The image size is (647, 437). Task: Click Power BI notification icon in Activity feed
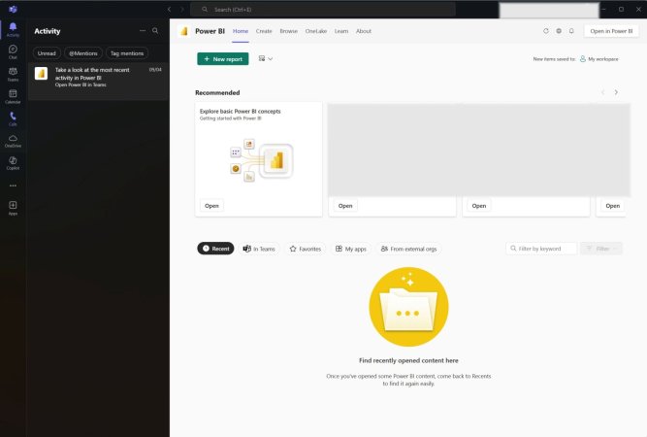pos(42,73)
